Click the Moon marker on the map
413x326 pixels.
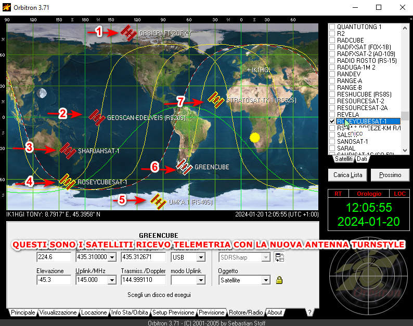42,93
